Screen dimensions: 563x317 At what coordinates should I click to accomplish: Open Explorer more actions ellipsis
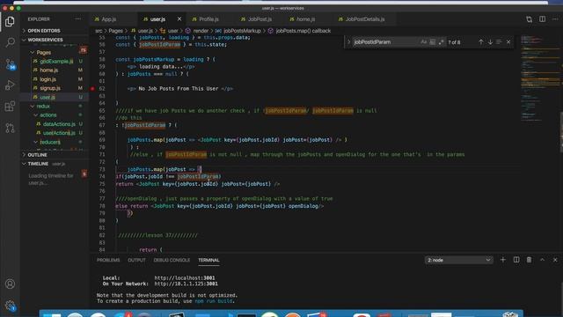point(78,19)
